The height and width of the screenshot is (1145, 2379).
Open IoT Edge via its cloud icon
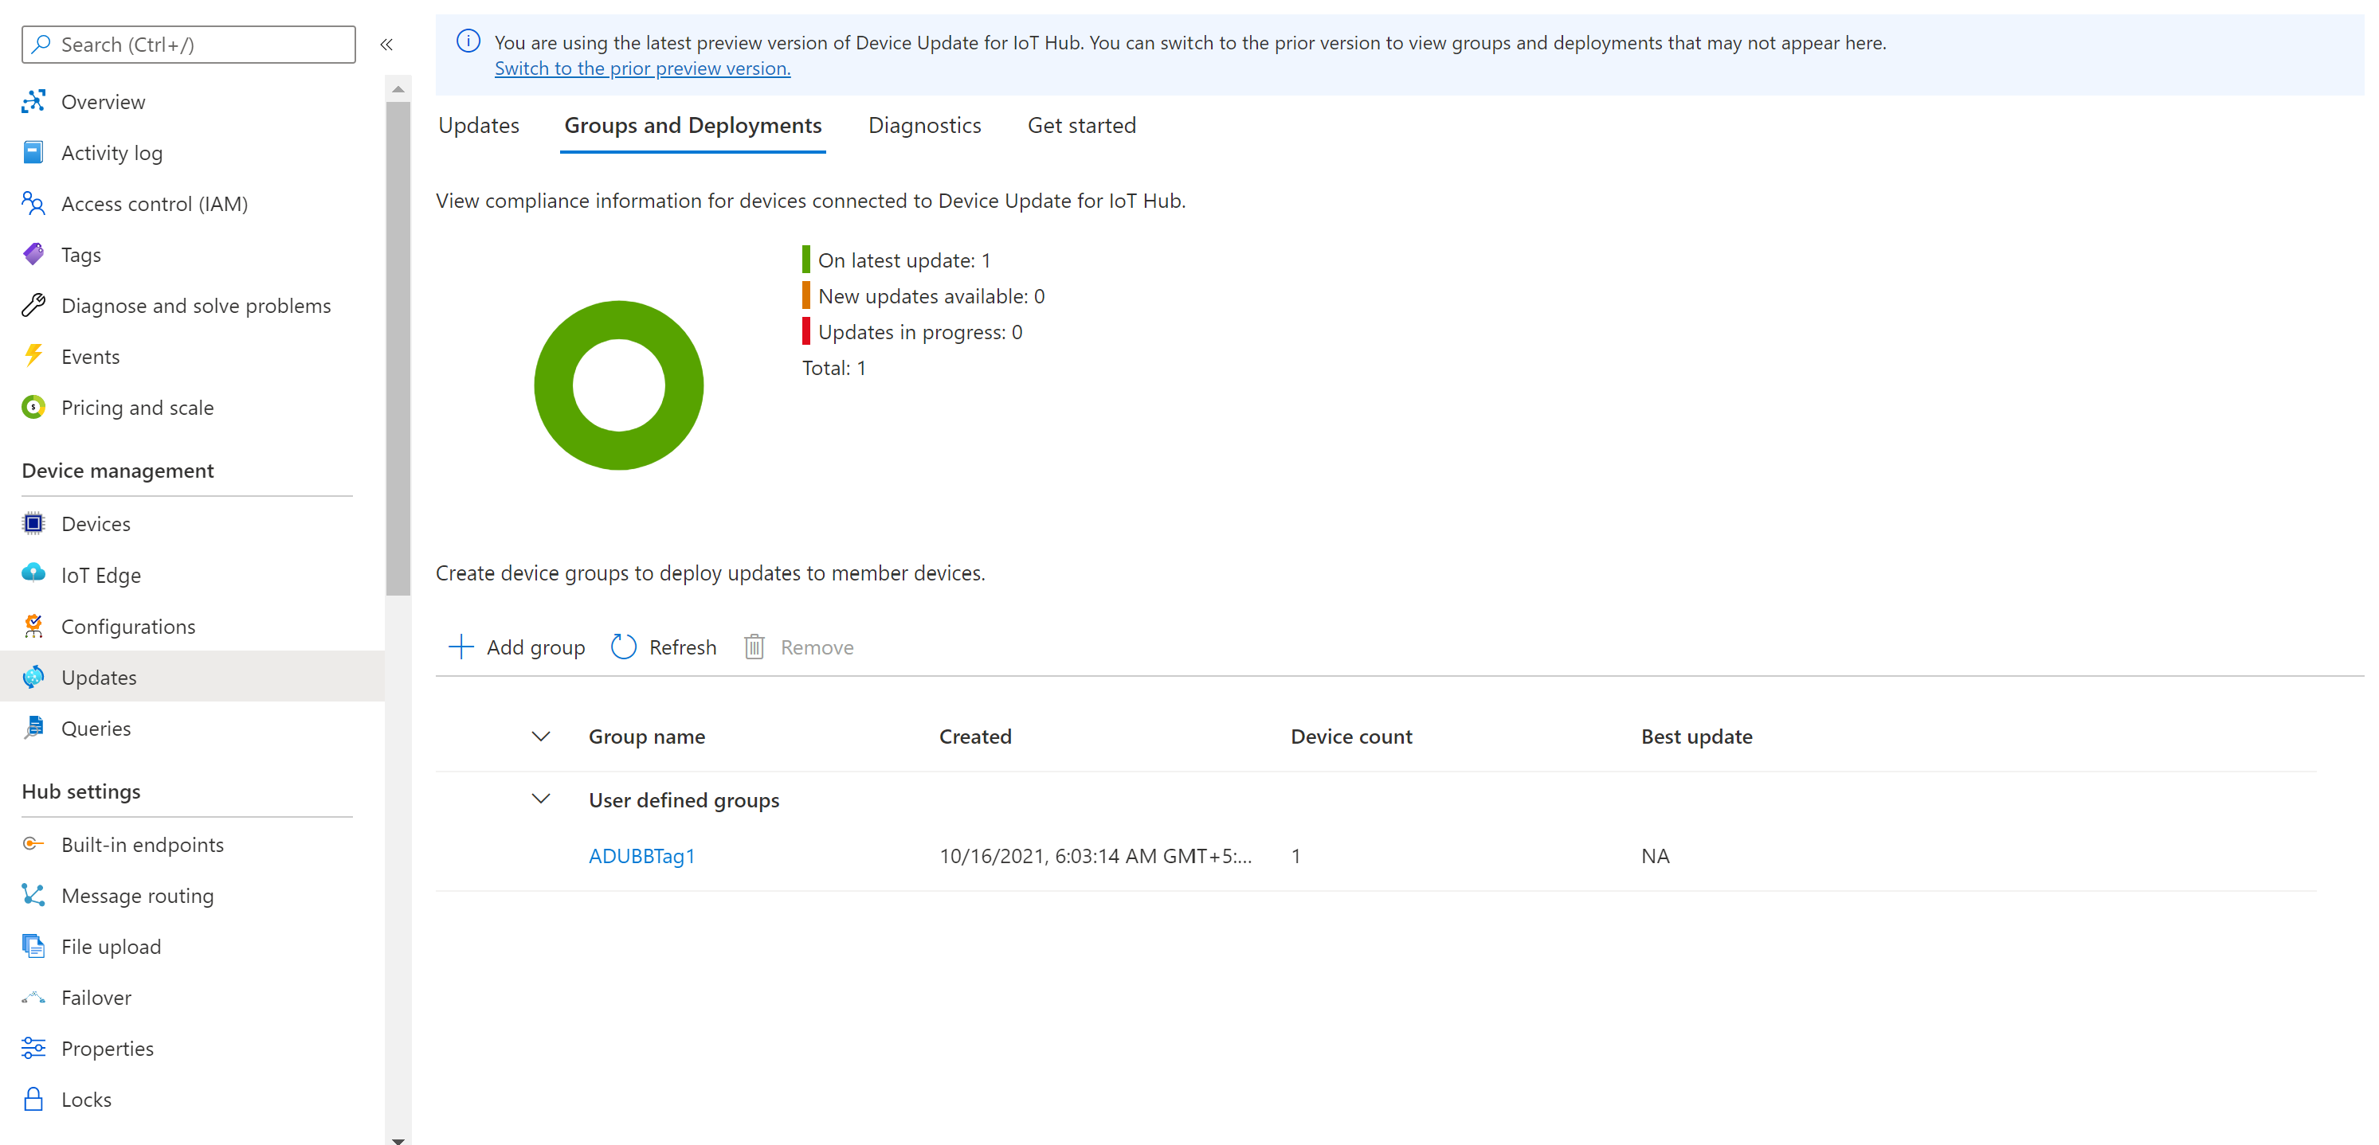(33, 574)
